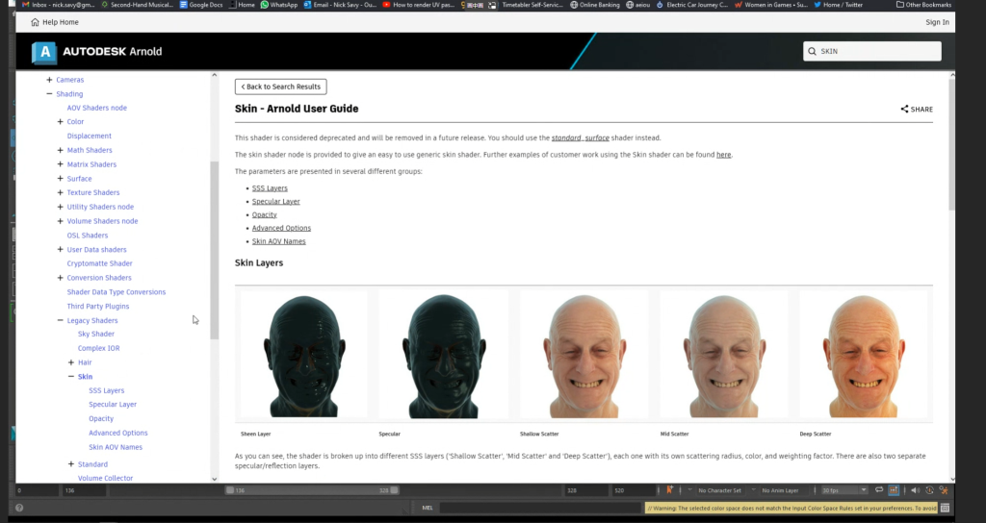Collapse the Skin tree node
986x523 pixels.
click(71, 377)
